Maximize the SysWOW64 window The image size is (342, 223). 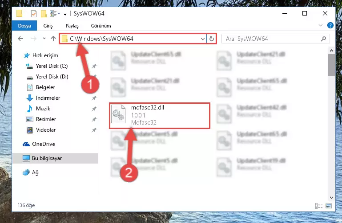305,13
